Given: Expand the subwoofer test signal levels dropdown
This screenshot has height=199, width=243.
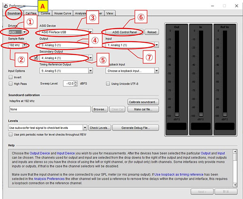Looking at the screenshot, I should [84, 128].
